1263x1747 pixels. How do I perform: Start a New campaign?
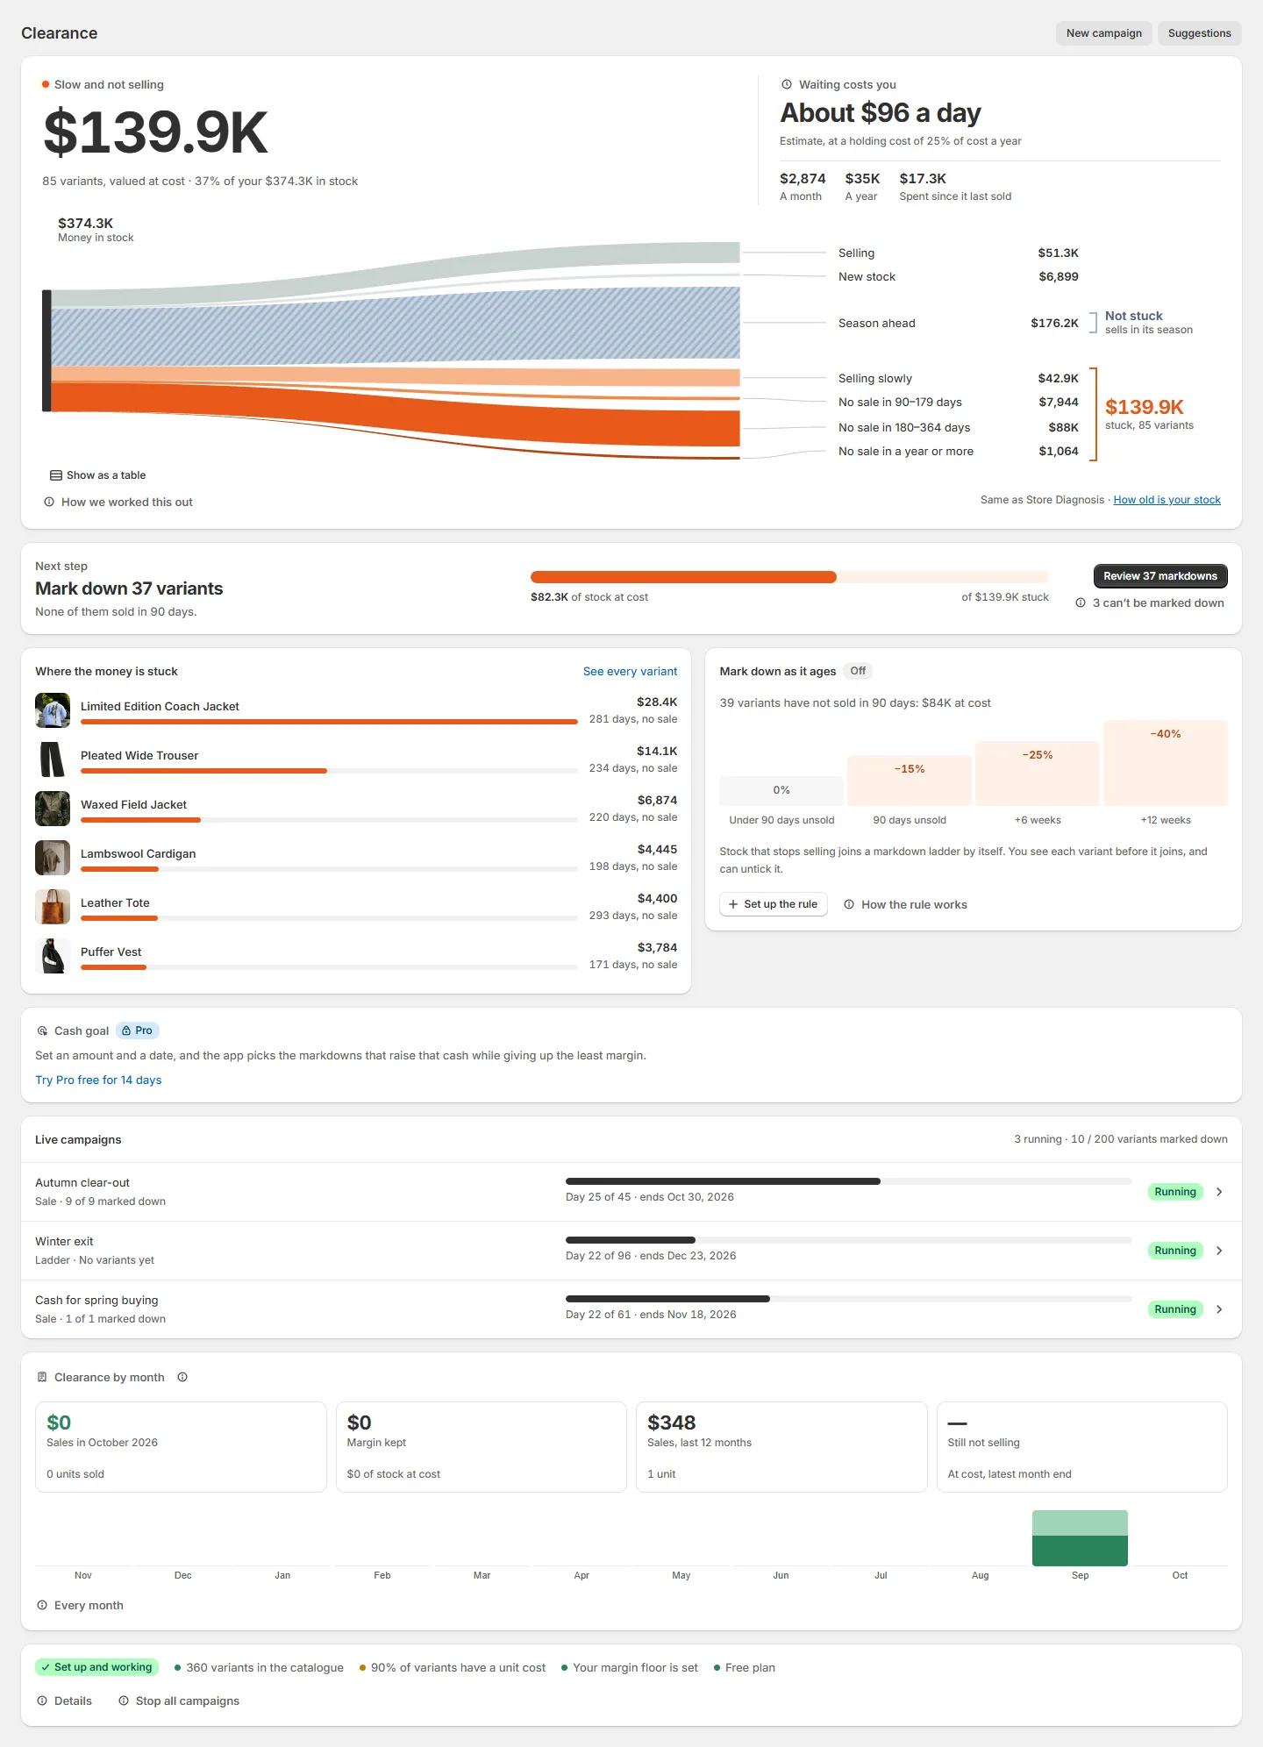[x=1103, y=33]
